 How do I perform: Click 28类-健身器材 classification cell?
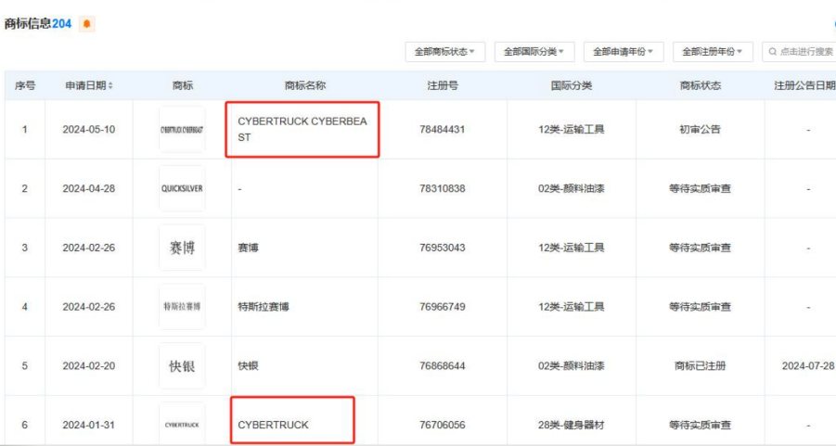[x=571, y=425]
